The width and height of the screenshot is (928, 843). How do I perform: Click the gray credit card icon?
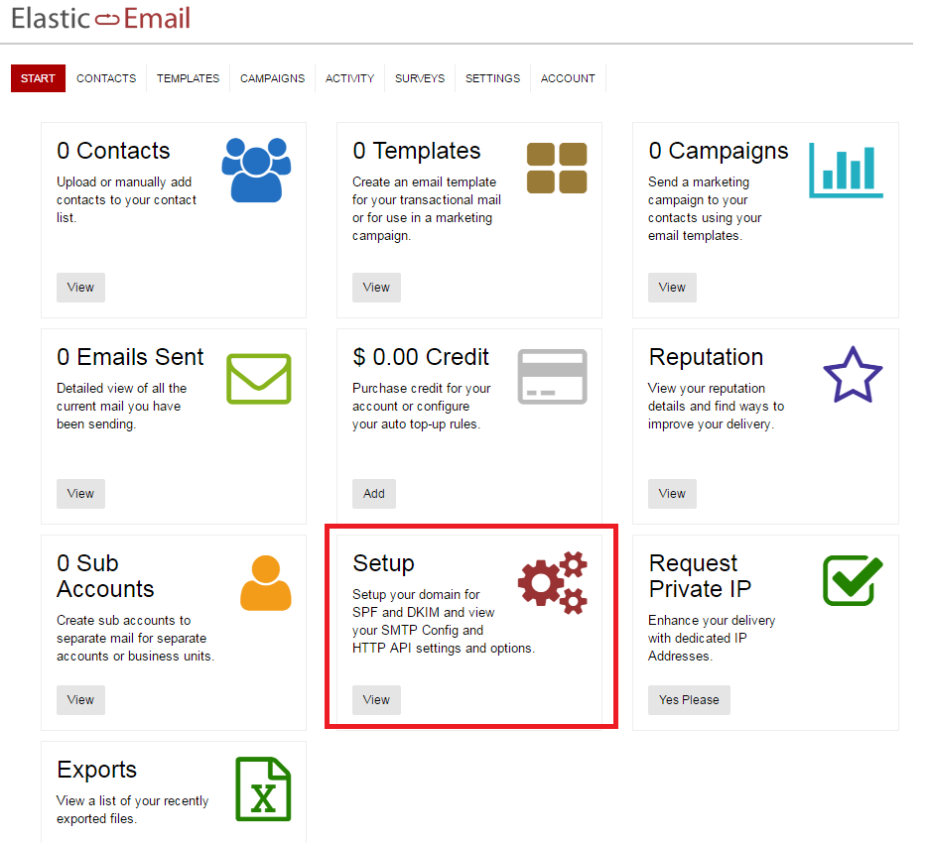point(552,377)
